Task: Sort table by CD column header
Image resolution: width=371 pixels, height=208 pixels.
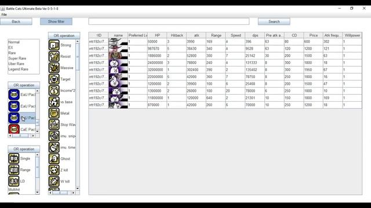Action: tap(294, 35)
